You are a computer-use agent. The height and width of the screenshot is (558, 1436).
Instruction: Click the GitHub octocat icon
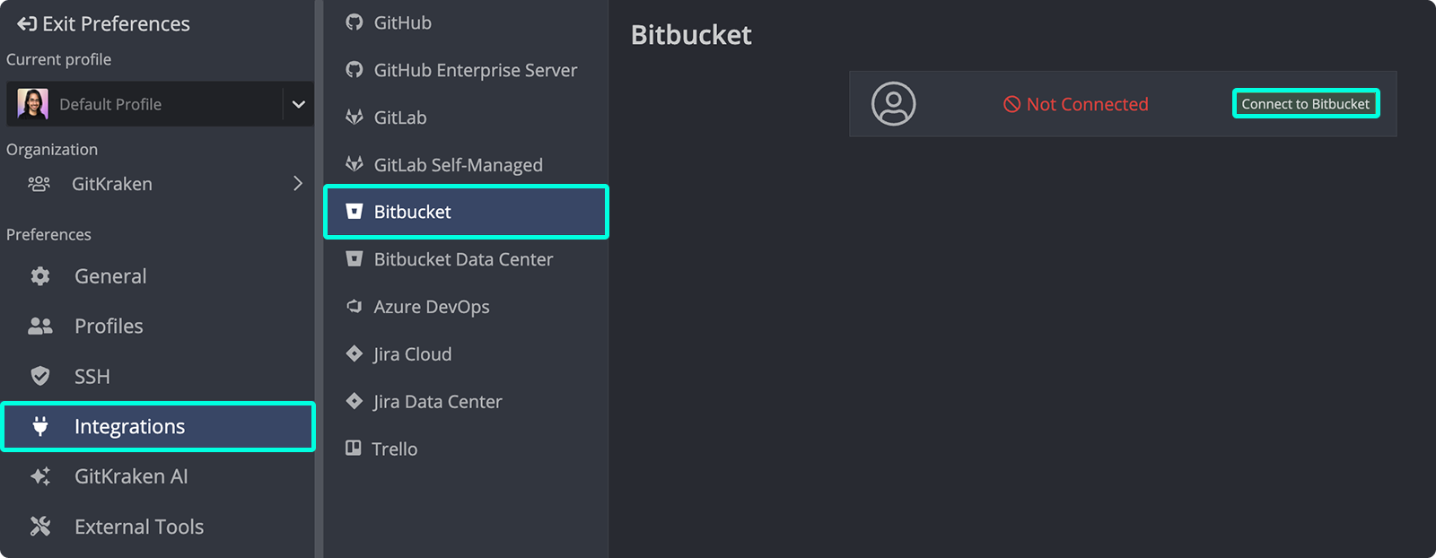355,22
